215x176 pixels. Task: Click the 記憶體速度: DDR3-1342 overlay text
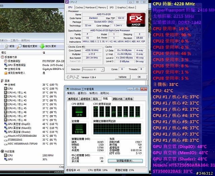(x=177, y=23)
